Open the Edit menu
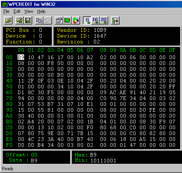This screenshot has height=173, width=182. click(x=17, y=11)
